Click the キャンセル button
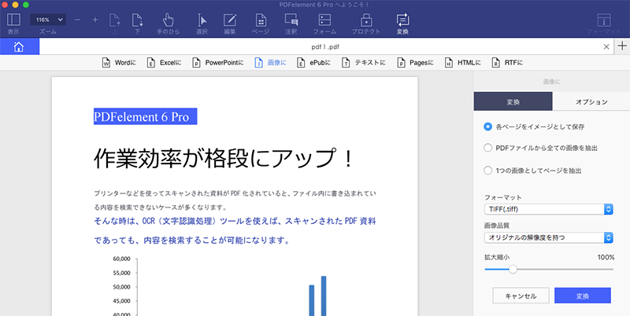 coord(520,296)
